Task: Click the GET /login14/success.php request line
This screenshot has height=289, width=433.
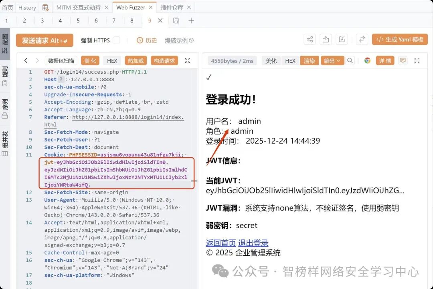Action: click(95, 72)
